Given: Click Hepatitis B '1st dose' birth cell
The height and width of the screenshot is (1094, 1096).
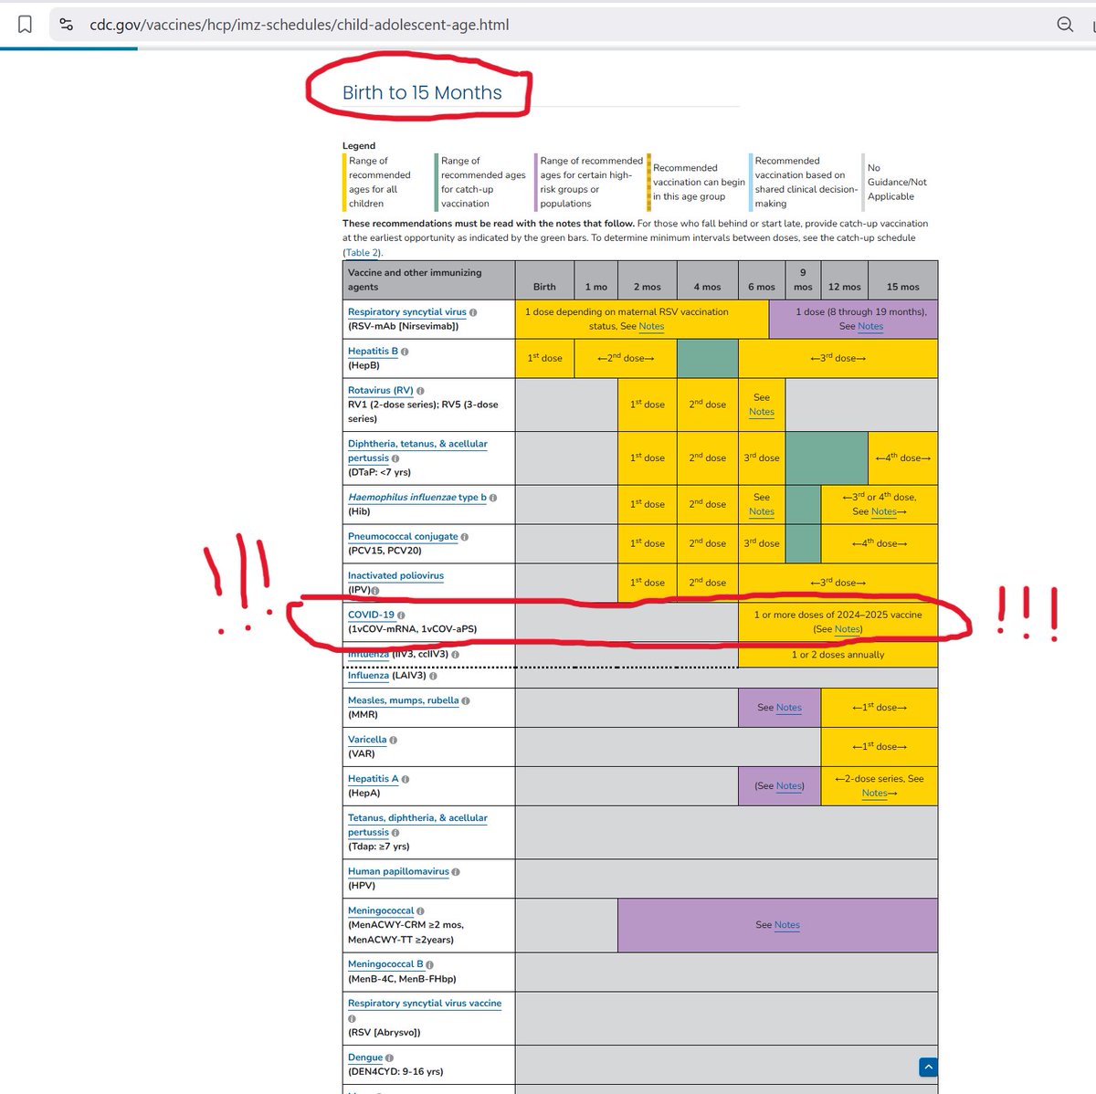Looking at the screenshot, I should click(544, 359).
